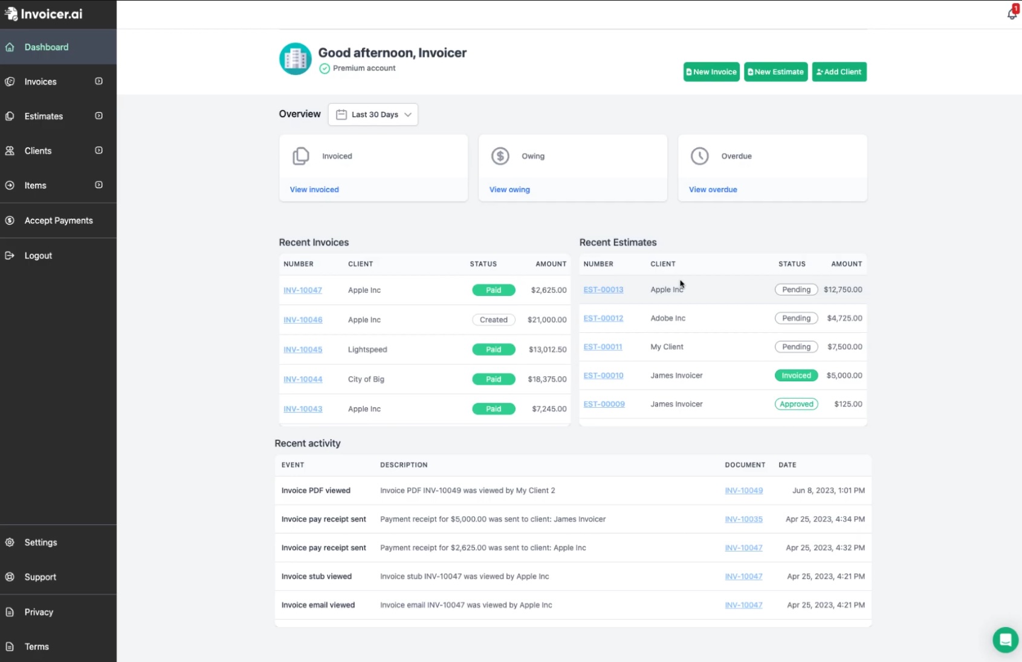
Task: Click the Invoicer.ai logo
Action: [42, 13]
